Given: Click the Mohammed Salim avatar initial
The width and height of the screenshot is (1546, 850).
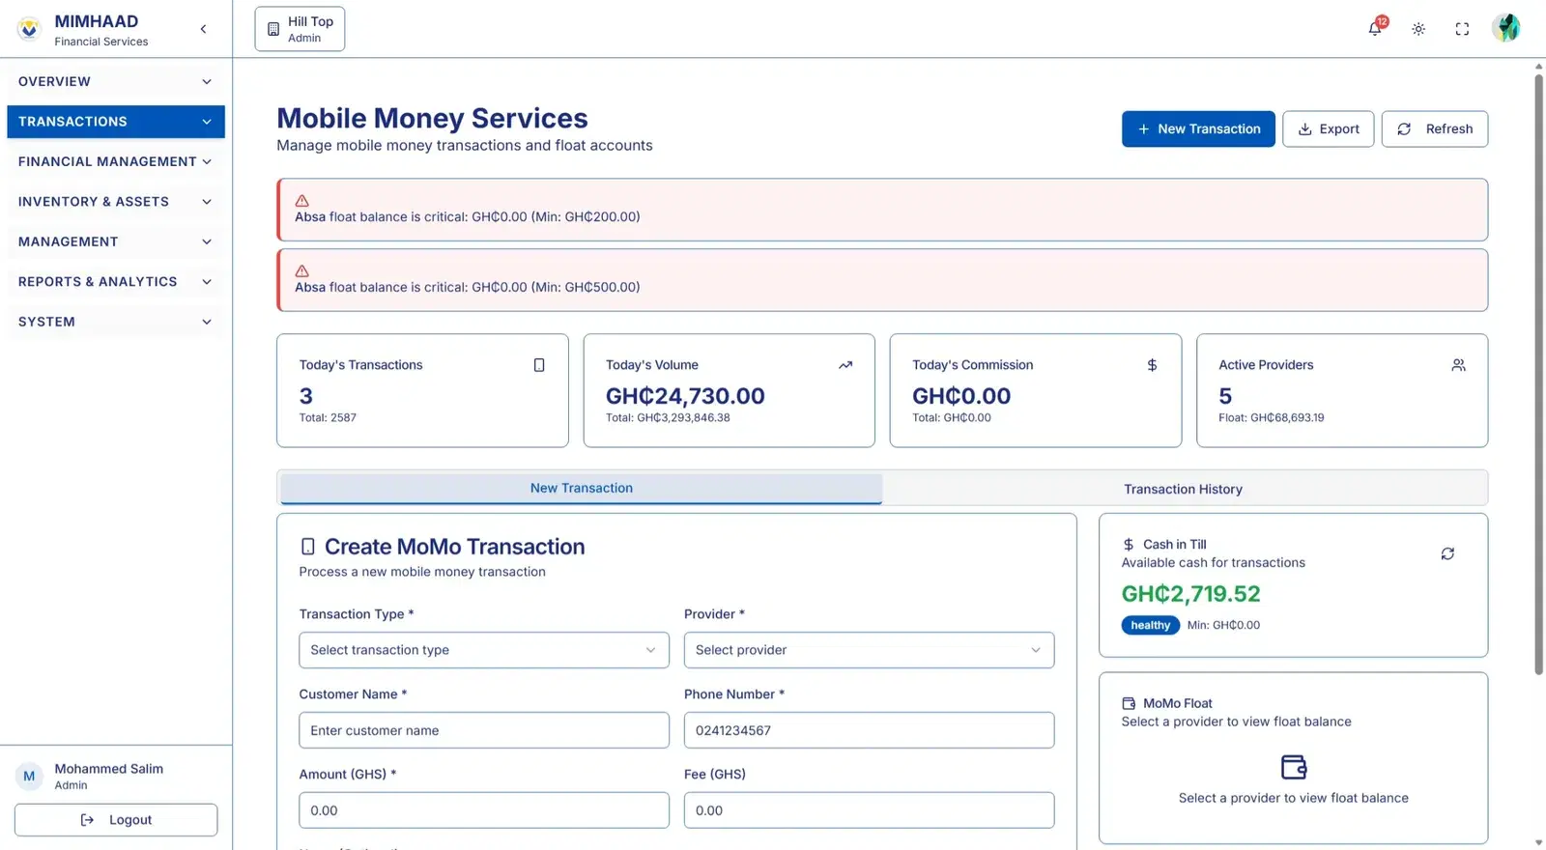Looking at the screenshot, I should click(x=29, y=776).
